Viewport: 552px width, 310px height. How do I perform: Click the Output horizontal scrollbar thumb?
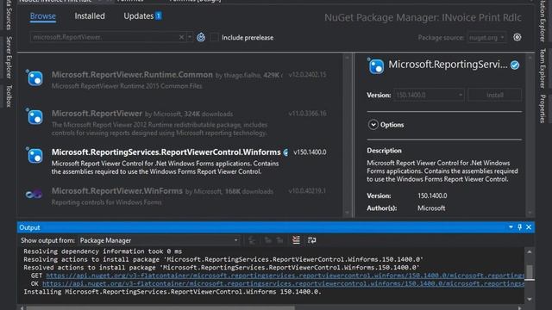coord(160,308)
